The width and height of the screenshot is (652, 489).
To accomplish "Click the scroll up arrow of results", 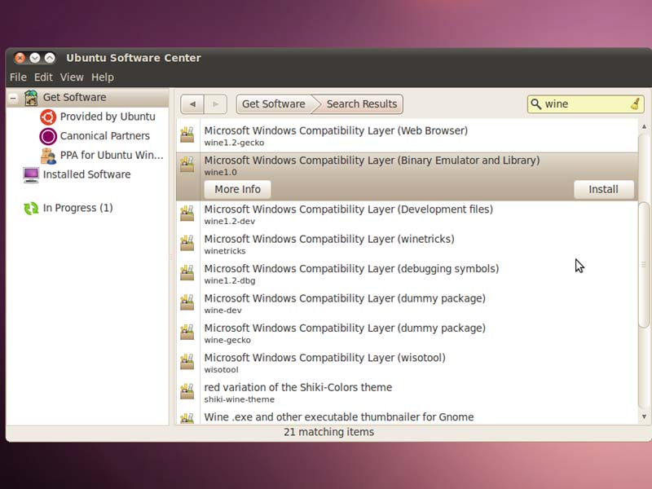I will (644, 126).
